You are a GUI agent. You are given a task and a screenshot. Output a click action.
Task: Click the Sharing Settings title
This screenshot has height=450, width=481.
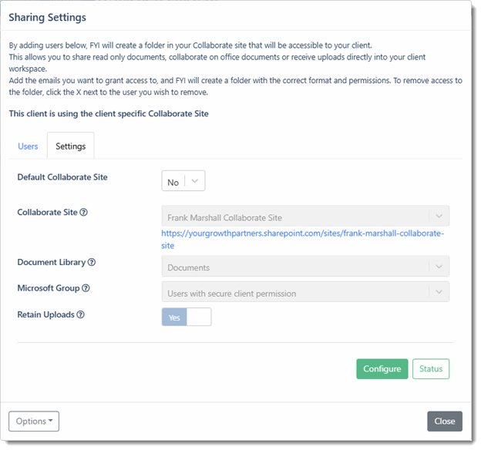point(47,18)
